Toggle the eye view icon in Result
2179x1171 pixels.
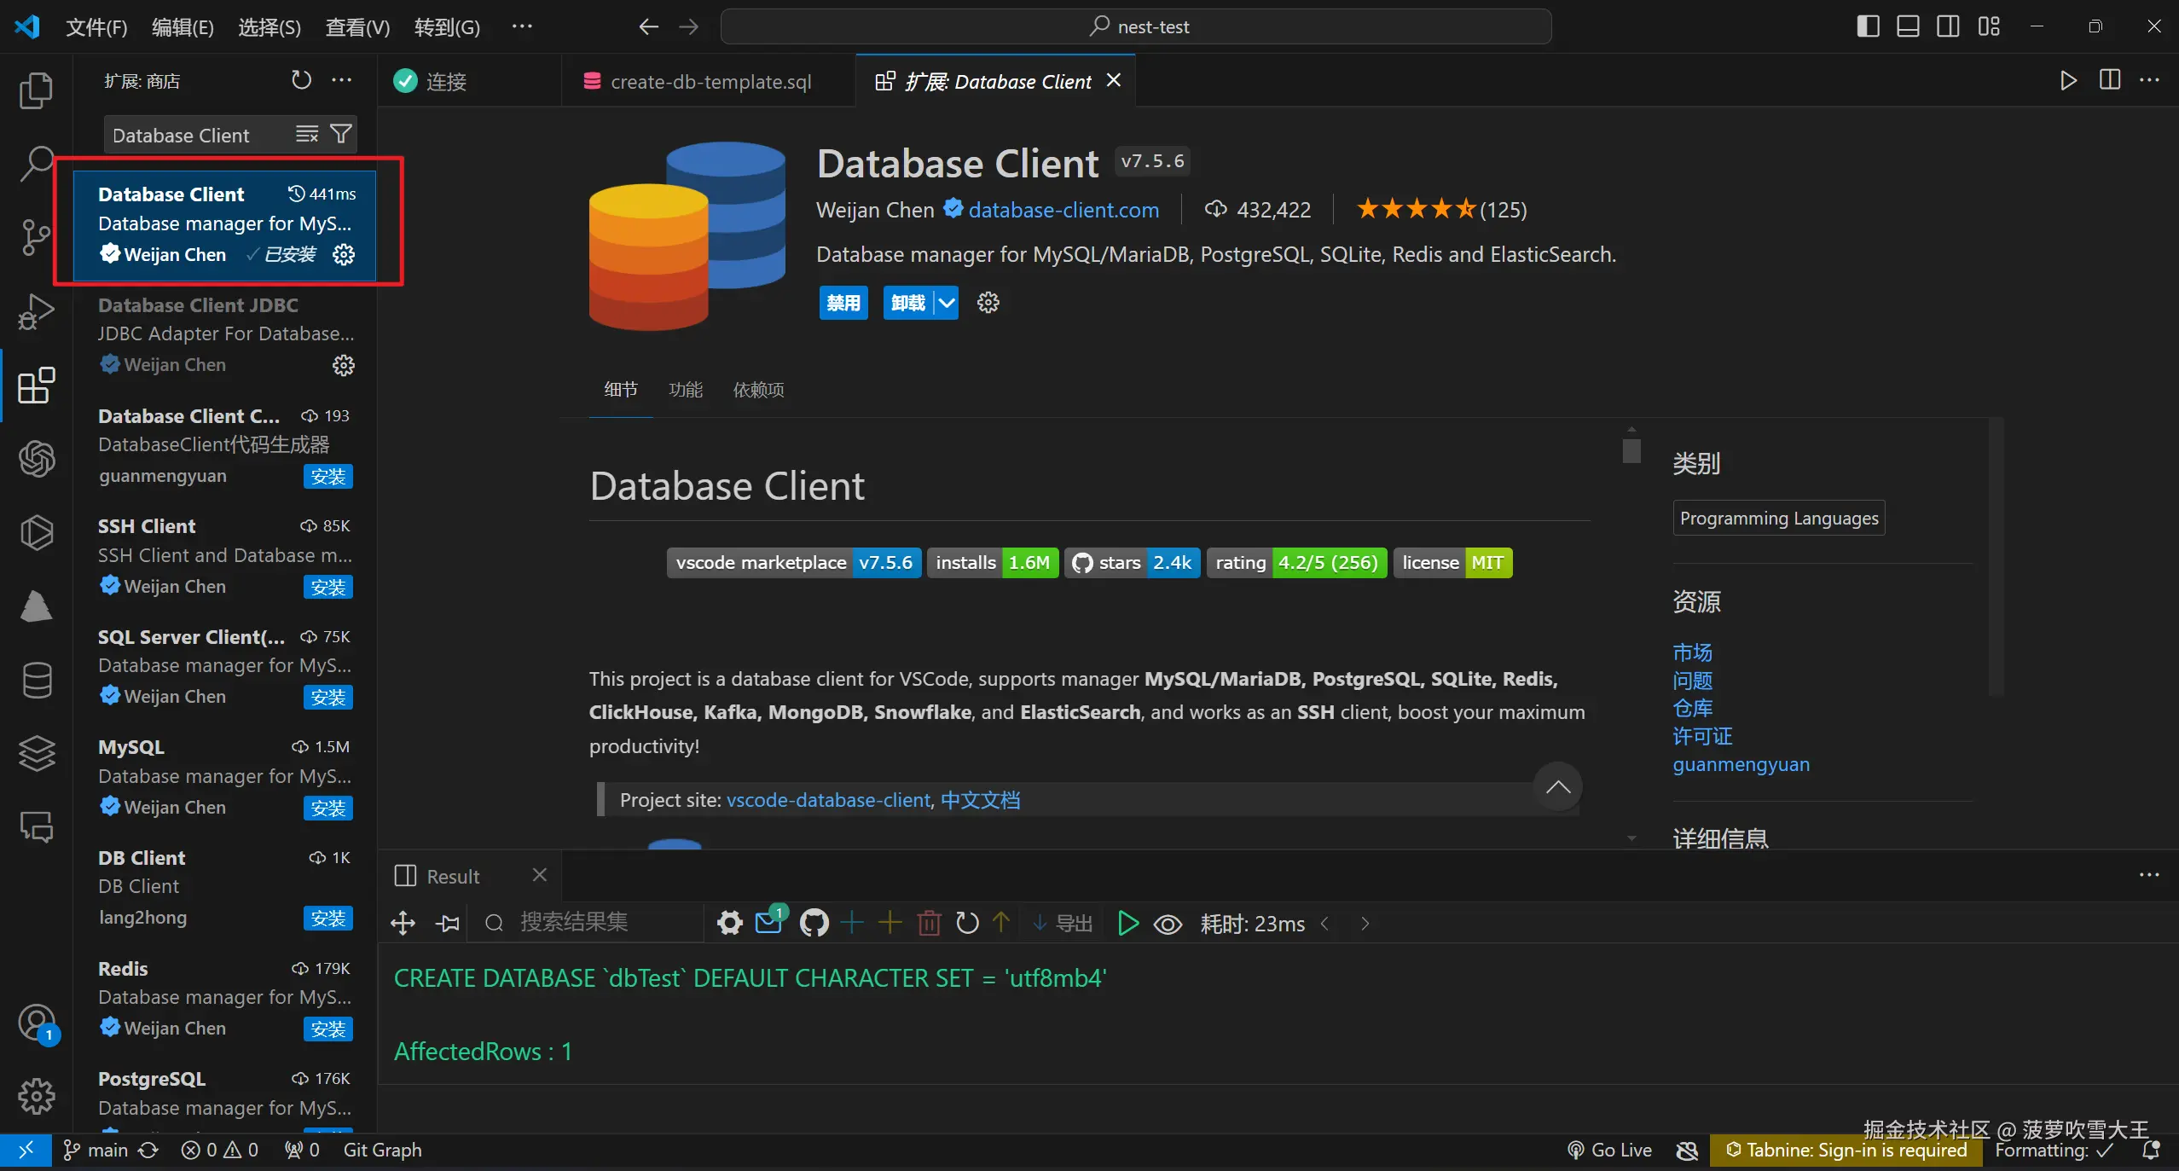tap(1168, 924)
